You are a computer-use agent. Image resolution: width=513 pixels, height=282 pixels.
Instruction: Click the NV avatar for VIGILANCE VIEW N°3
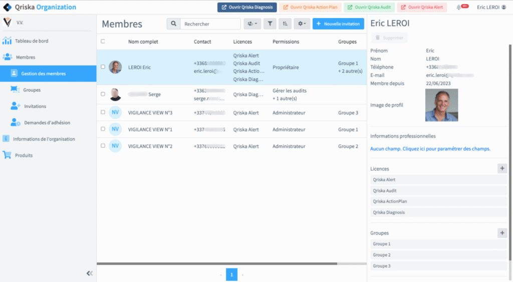[x=115, y=112]
